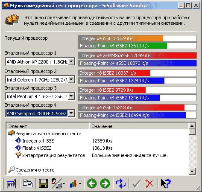Save results with the floppy disk icon

tap(44, 183)
